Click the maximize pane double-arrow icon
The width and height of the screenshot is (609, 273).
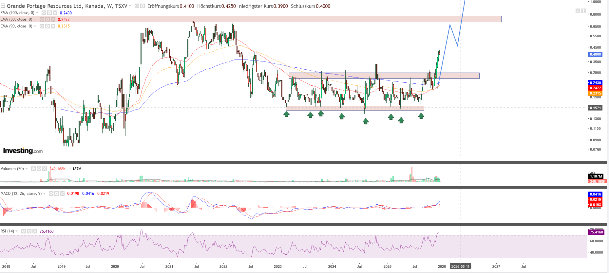(x=583, y=11)
